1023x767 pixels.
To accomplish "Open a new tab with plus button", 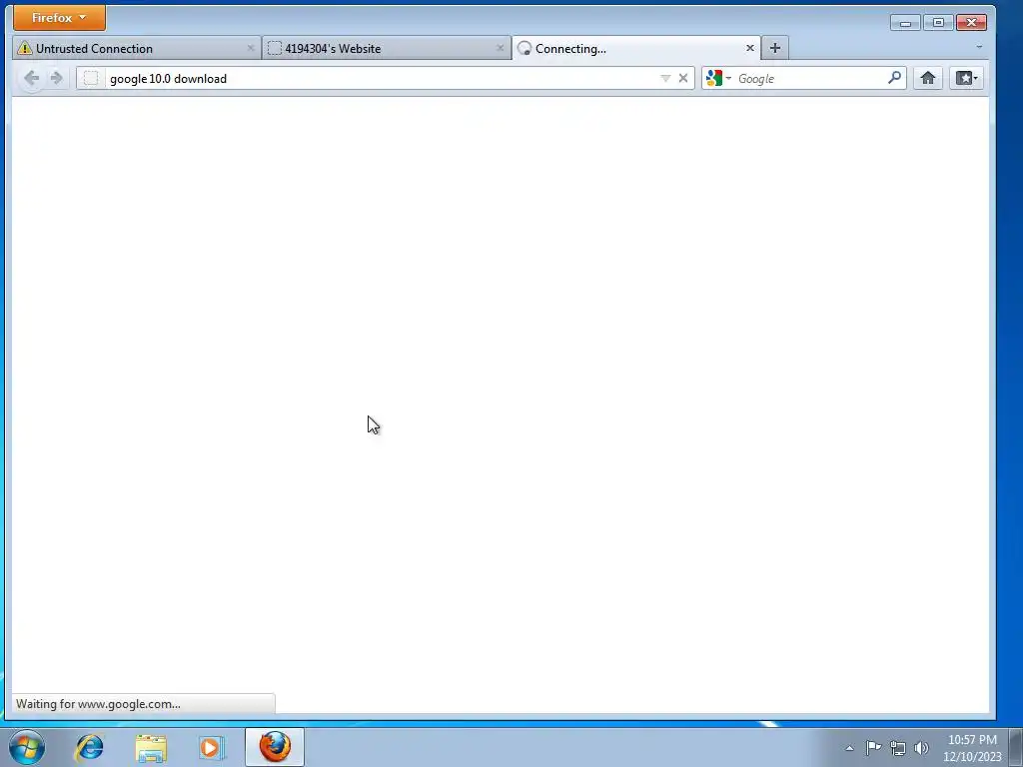I will pos(774,48).
